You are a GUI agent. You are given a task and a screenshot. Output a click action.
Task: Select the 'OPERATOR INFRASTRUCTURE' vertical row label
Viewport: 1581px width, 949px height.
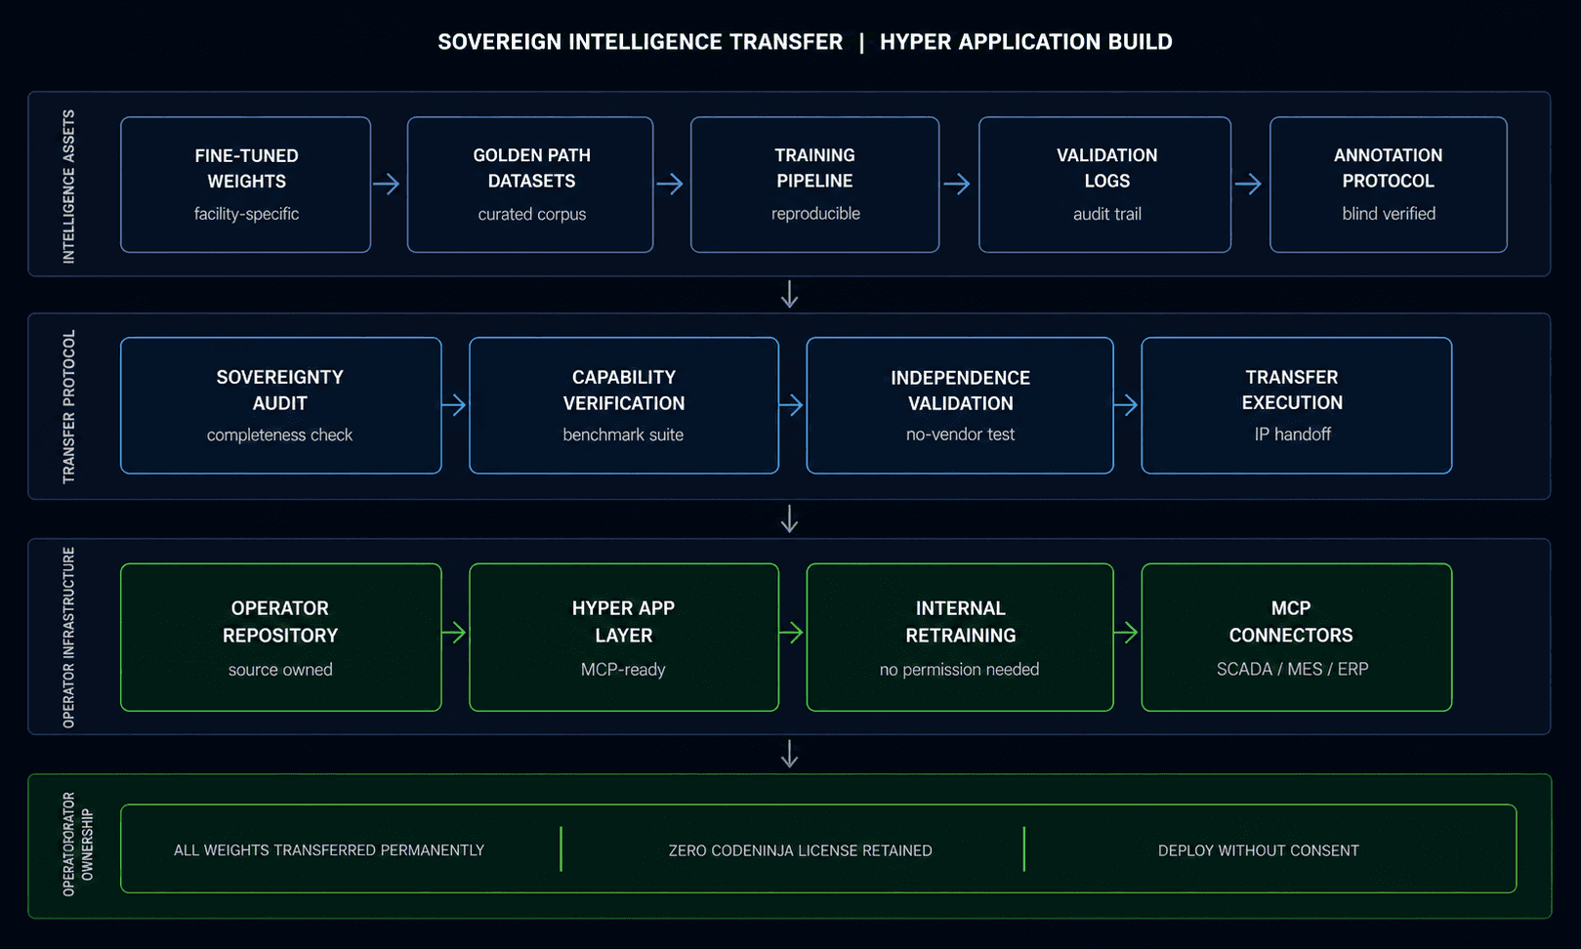click(x=68, y=637)
